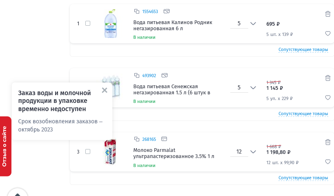Remove Сенежская water with trash icon

[327, 78]
